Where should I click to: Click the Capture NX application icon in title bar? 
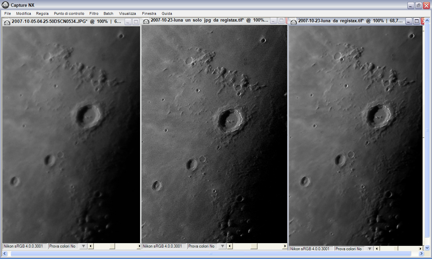[x=5, y=5]
